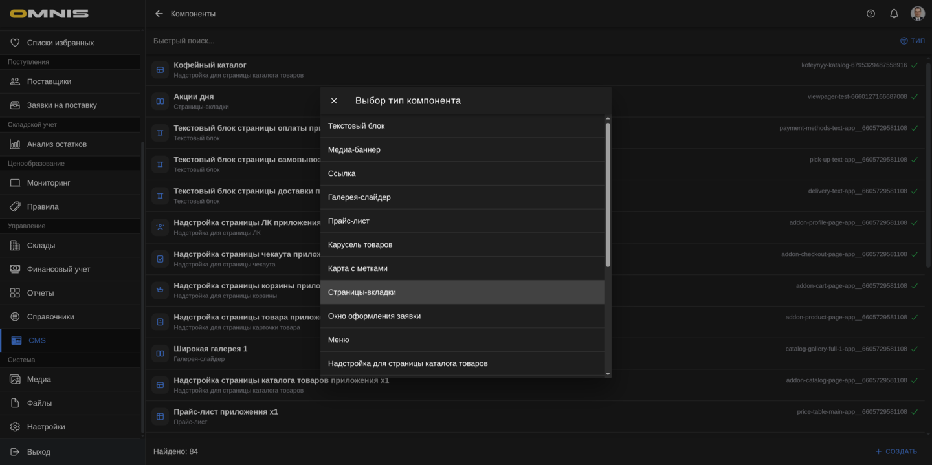The height and width of the screenshot is (465, 932).
Task: Click the back arrow next to Компоненты
Action: pyautogui.click(x=159, y=14)
